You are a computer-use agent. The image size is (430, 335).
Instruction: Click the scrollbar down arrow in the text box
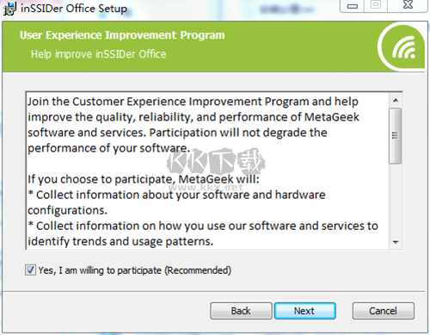tap(396, 242)
